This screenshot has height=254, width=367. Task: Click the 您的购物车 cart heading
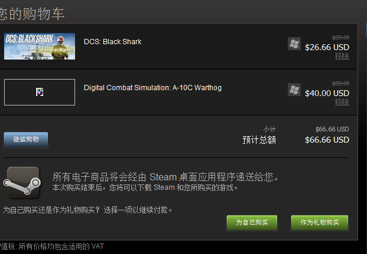pyautogui.click(x=32, y=14)
